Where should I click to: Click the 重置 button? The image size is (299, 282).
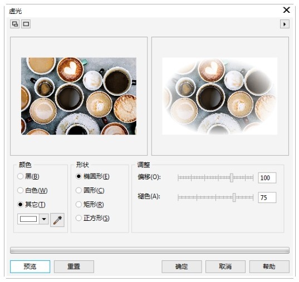point(74,266)
